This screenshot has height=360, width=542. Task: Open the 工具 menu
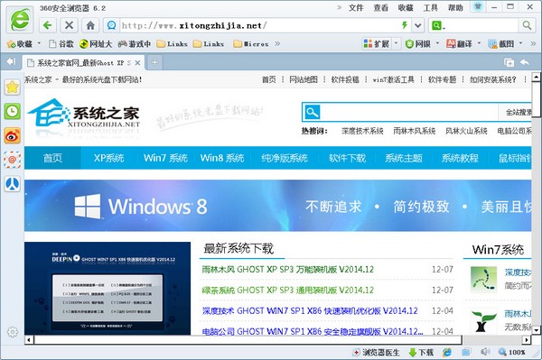click(430, 7)
